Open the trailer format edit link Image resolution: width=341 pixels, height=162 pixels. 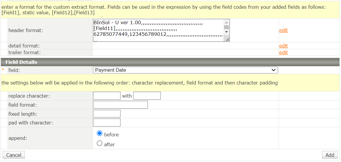tap(283, 52)
